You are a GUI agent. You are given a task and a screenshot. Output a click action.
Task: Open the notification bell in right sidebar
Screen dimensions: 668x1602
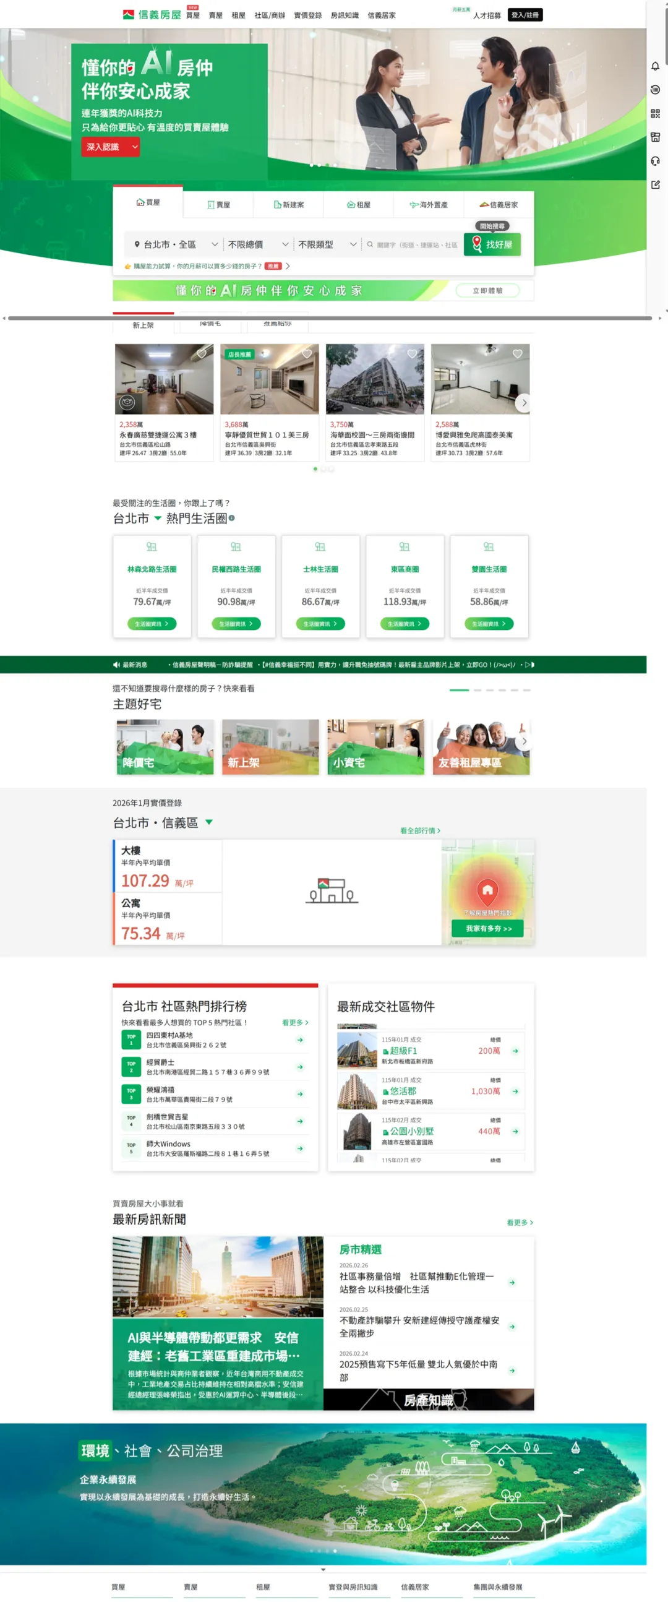(655, 66)
